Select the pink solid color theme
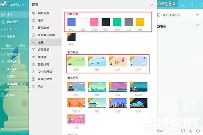 (x=94, y=22)
